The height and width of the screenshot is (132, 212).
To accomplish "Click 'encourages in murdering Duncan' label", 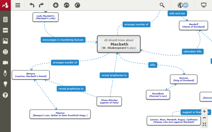I will coord(63,40).
